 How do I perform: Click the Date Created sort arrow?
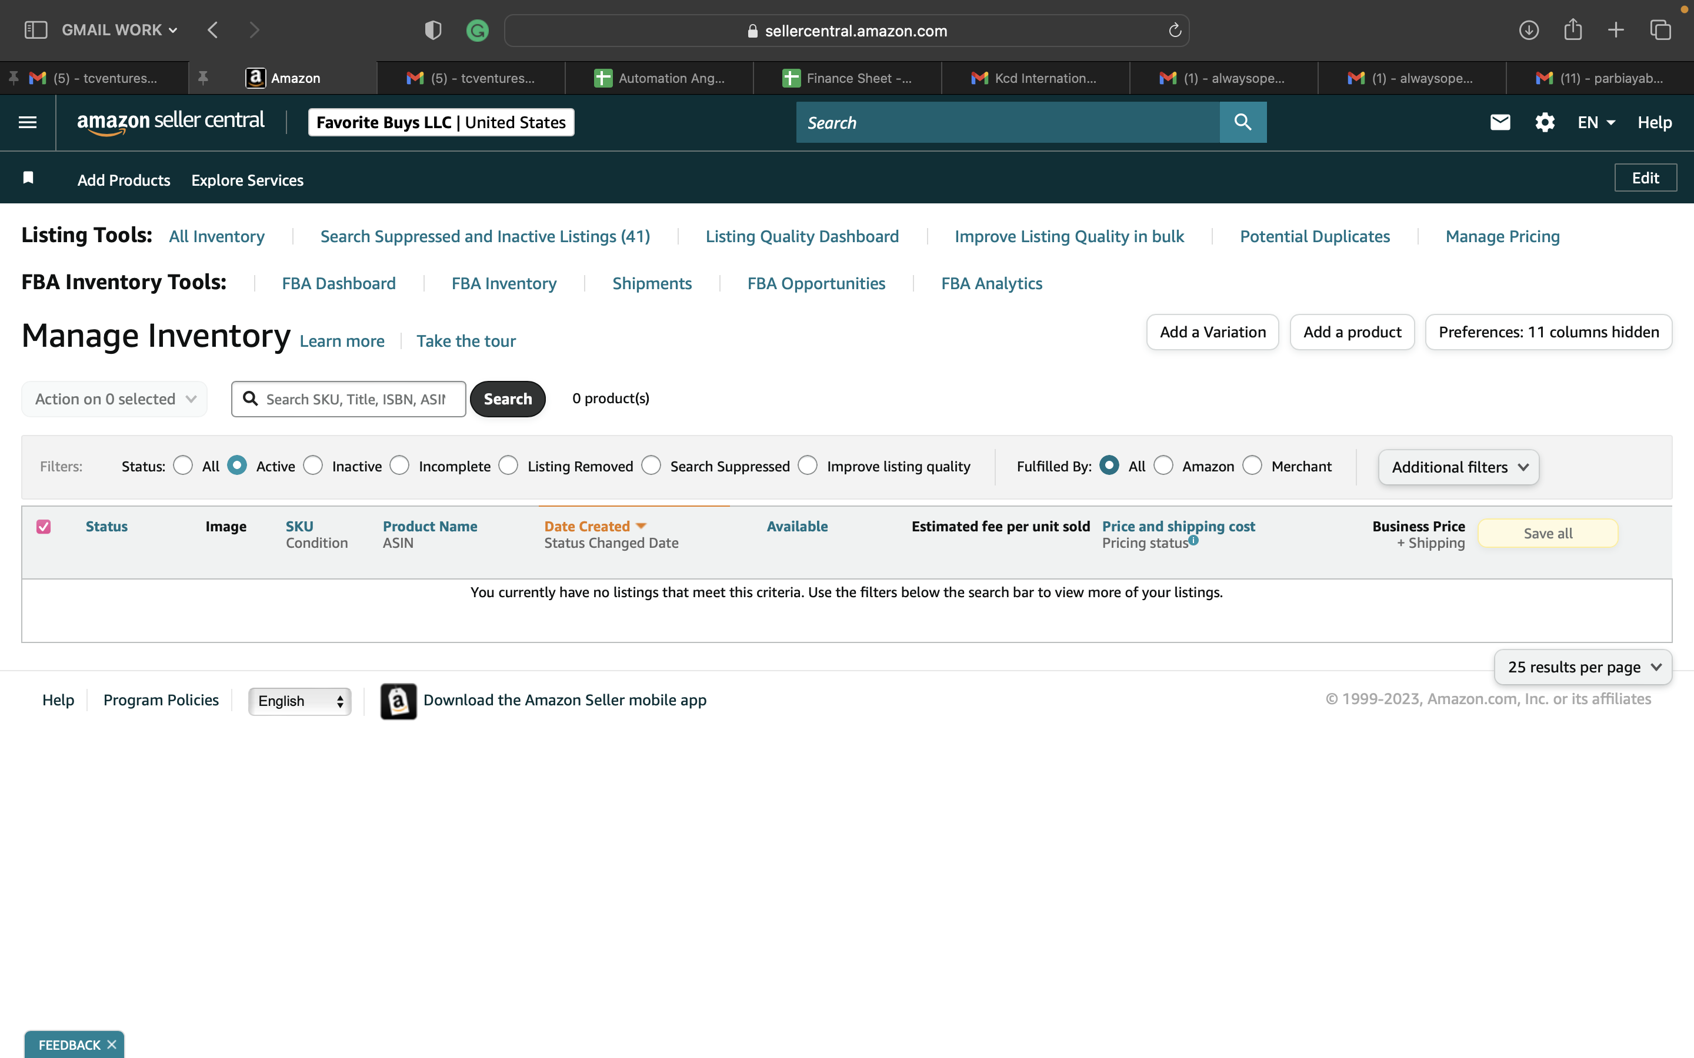[641, 526]
